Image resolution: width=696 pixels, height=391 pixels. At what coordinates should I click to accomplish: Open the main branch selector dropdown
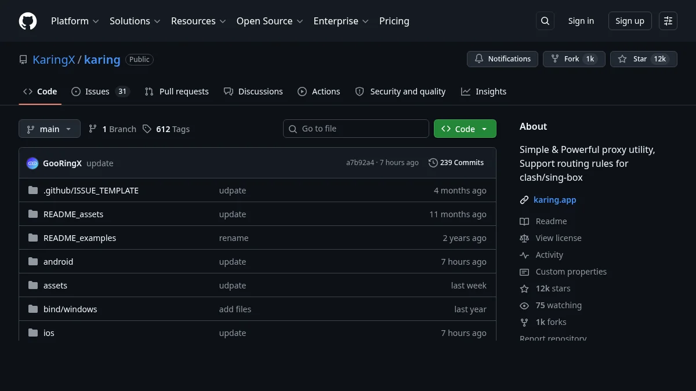pyautogui.click(x=49, y=129)
